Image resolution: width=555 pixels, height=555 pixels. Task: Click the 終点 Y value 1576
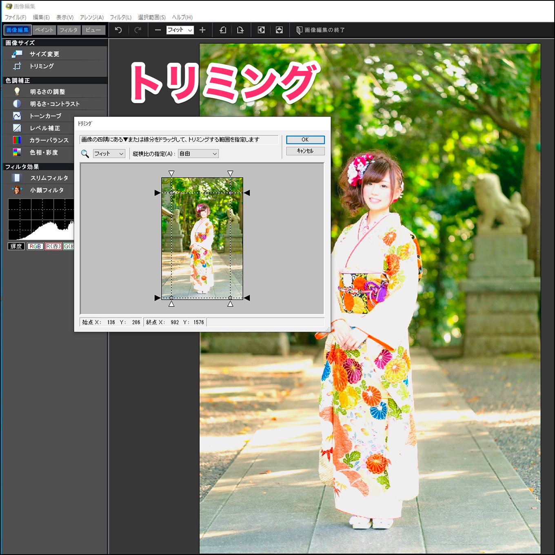(x=199, y=322)
